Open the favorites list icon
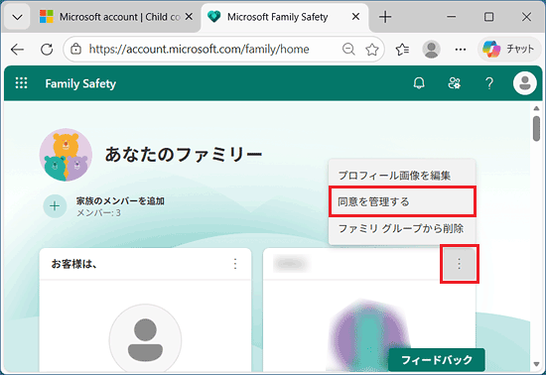 (x=402, y=50)
